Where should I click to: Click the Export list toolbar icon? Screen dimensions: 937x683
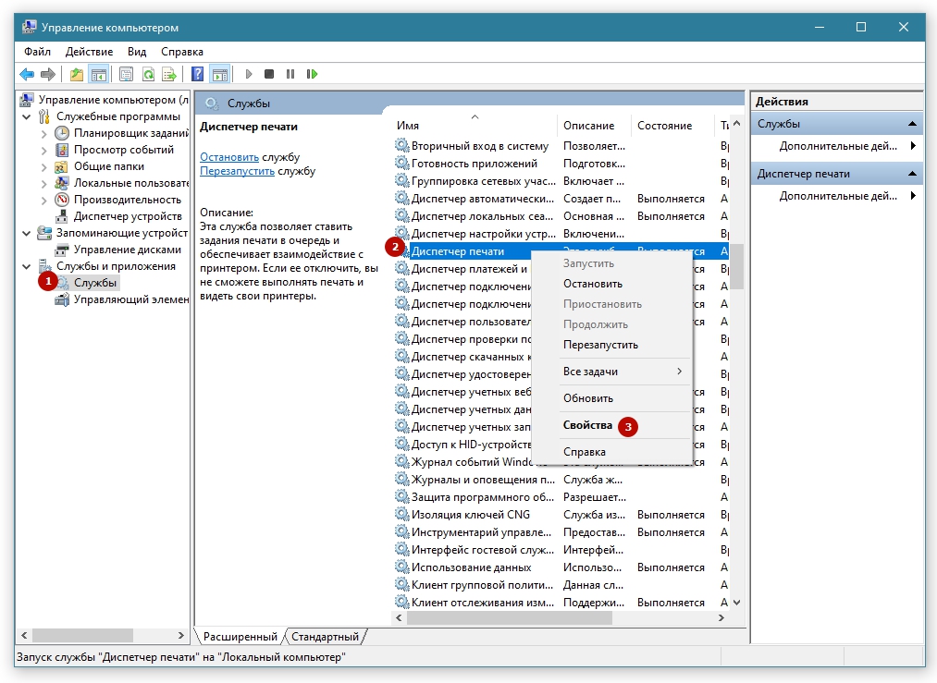tap(169, 74)
